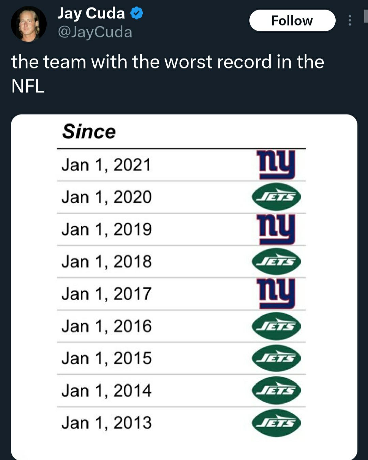Click the Jets logo beside Jan 1, 2018
The image size is (368, 460).
(x=276, y=261)
